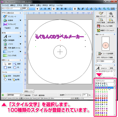Image resolution: width=118 pixels, height=117 pixels.
Task: Toggle strikethrough text formatting
Action: tap(49, 9)
